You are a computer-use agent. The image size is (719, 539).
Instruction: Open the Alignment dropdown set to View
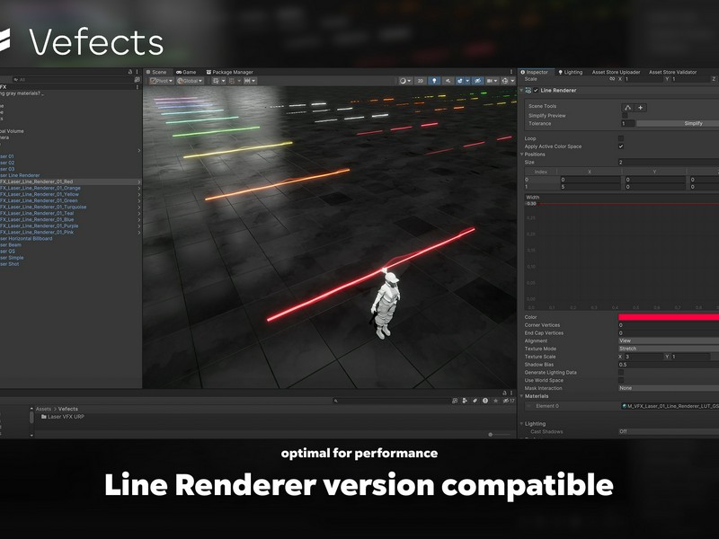pyautogui.click(x=669, y=340)
